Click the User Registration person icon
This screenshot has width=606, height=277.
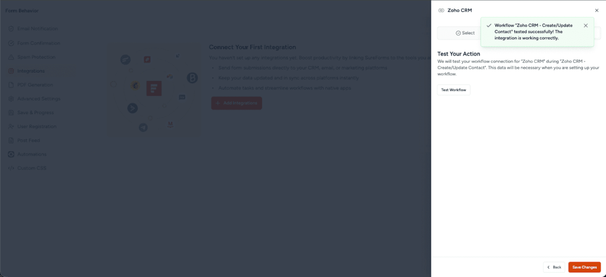11,126
